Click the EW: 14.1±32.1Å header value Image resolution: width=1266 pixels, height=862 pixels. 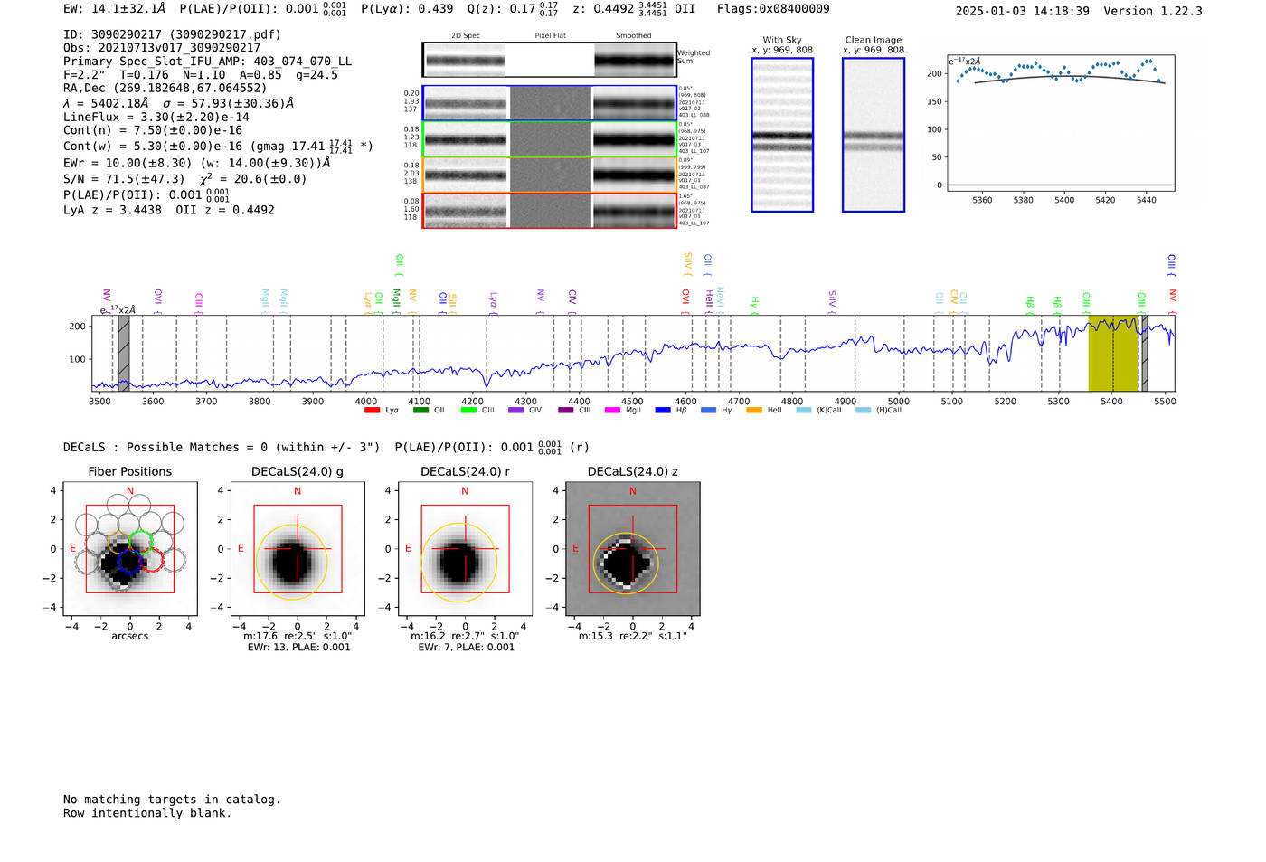click(115, 9)
